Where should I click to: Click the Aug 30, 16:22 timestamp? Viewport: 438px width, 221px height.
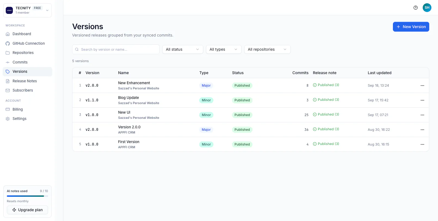coord(379,130)
